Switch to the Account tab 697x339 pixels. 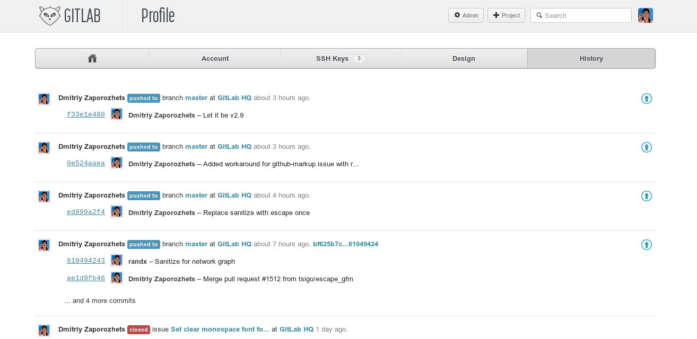215,58
